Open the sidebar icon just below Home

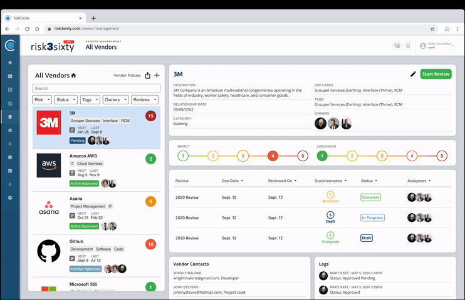click(x=10, y=76)
